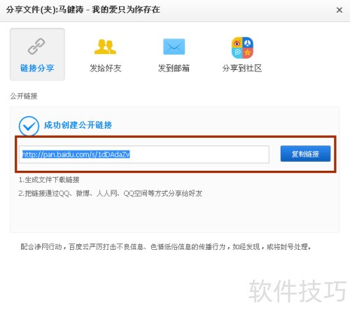Image resolution: width=350 pixels, height=317 pixels.
Task: Click the dialog title 分享文件(夹) text
Action: (31, 10)
